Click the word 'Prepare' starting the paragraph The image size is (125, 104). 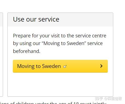click(22, 36)
